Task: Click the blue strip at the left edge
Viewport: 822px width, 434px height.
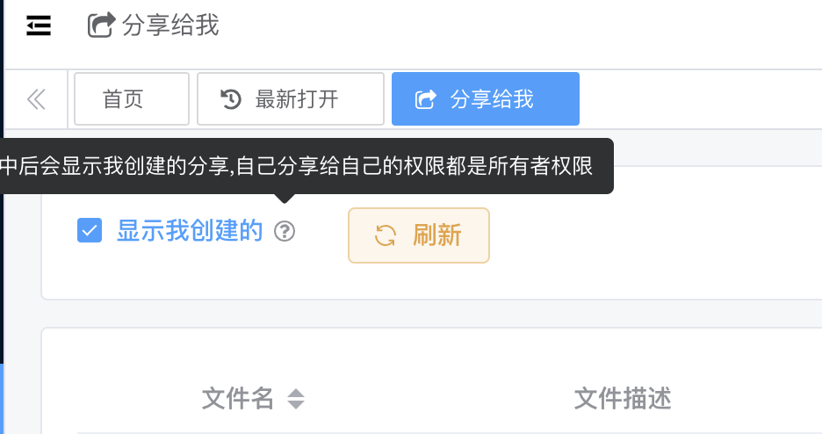Action: pyautogui.click(x=2, y=398)
